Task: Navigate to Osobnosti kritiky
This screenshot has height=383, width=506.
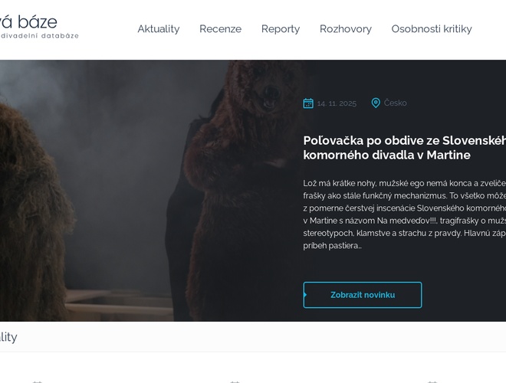Action: click(x=431, y=29)
